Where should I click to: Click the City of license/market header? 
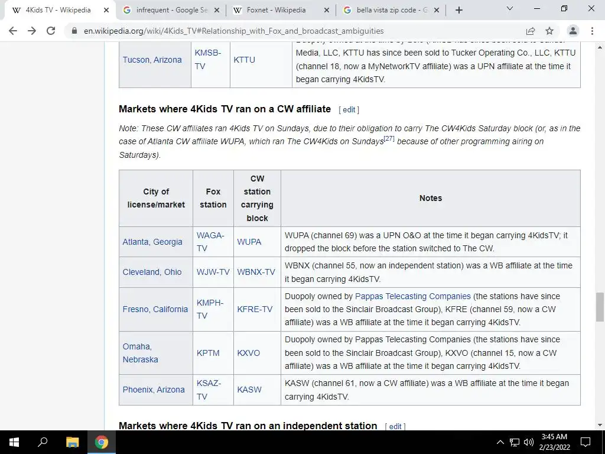(x=156, y=198)
